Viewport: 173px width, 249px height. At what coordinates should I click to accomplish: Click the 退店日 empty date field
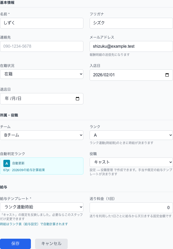point(42,99)
